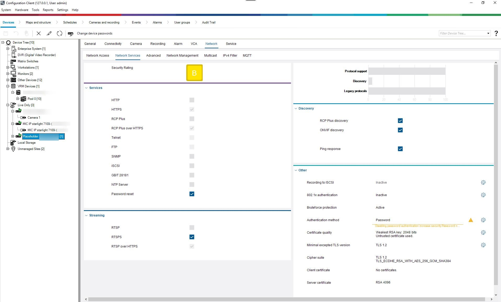501x302 pixels.
Task: Go to Cameras and recording section
Action: point(104,22)
